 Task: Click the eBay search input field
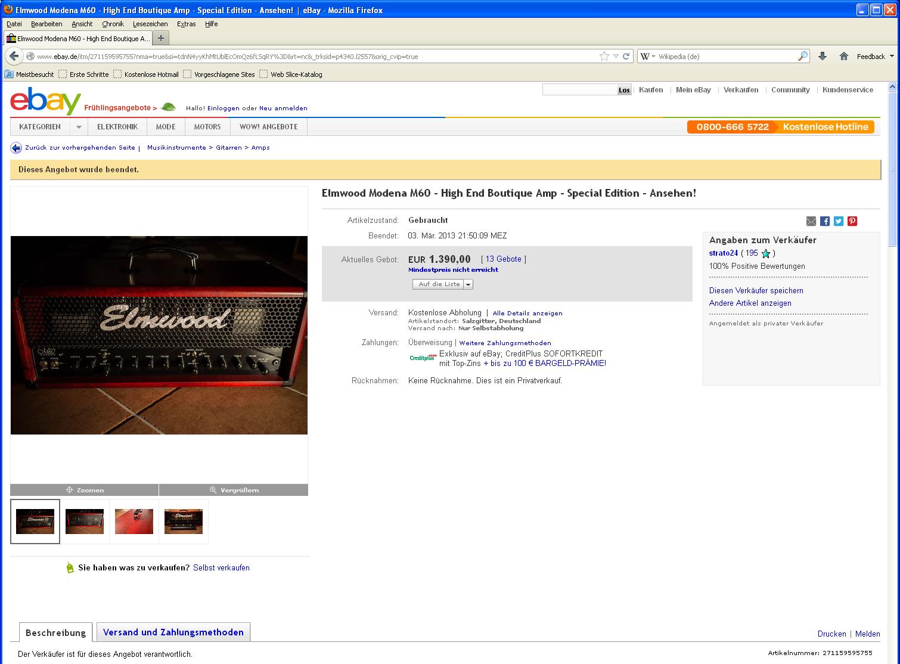[x=579, y=90]
